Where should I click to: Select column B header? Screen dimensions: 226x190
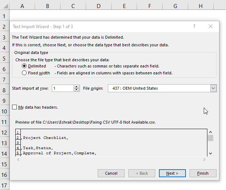click(47, 6)
